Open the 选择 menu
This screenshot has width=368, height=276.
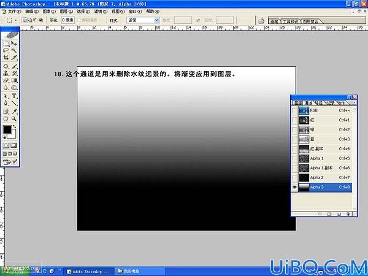tap(83, 12)
